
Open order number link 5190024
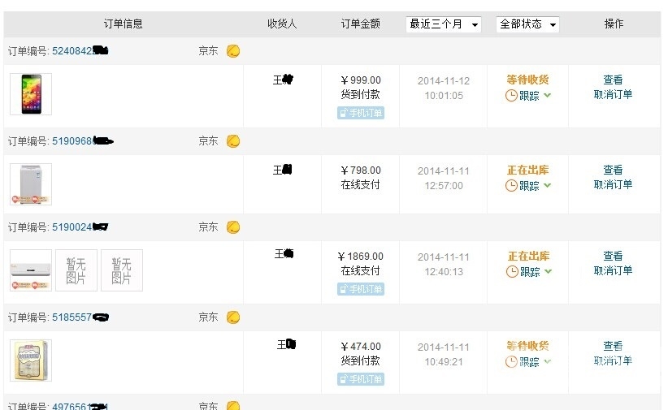72,227
